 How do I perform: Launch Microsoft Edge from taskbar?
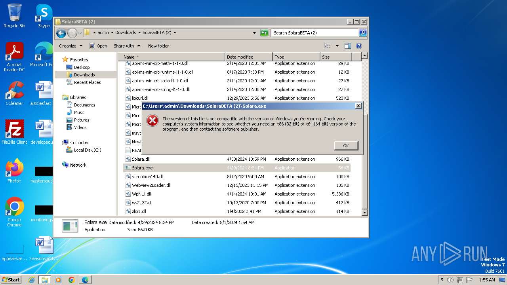pos(85,280)
